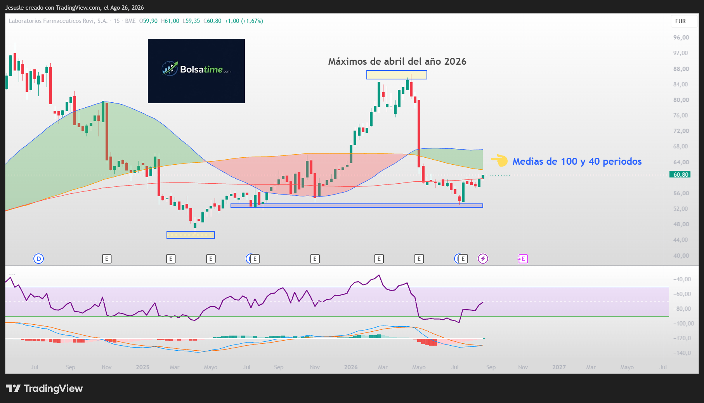Open the earnings E marker at Mayo 2026
The height and width of the screenshot is (403, 704).
[x=419, y=259]
